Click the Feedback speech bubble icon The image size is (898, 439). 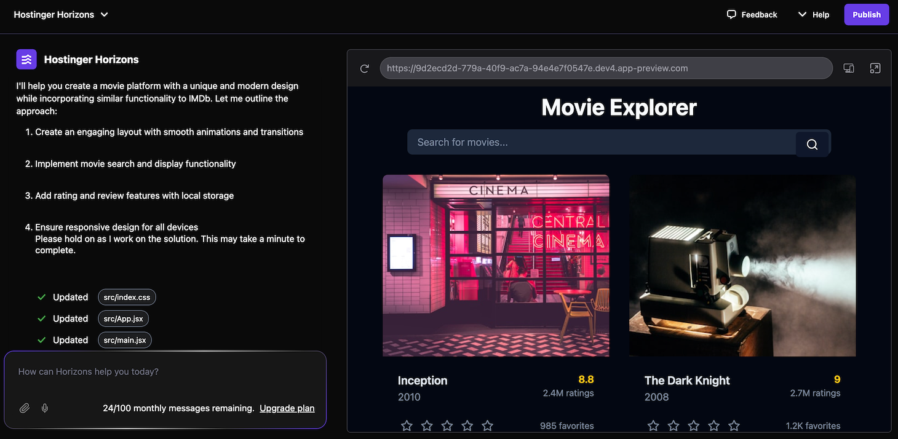(x=731, y=14)
